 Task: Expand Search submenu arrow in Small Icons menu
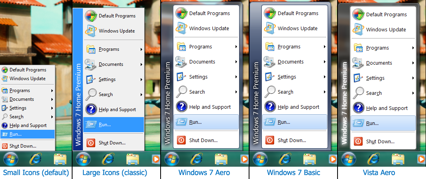click(x=52, y=117)
